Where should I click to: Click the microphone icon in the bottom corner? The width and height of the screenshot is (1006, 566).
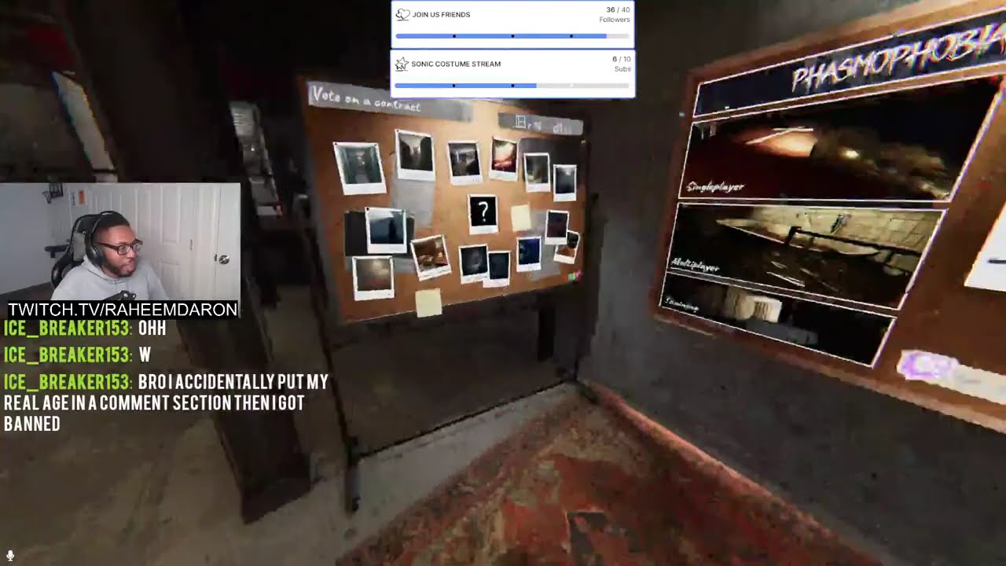click(10, 556)
